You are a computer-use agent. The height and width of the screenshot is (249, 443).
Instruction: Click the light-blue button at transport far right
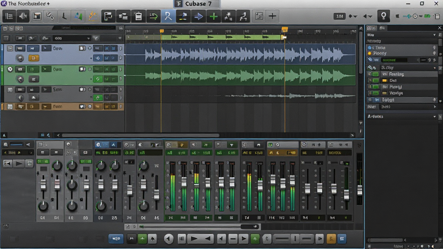342,239
